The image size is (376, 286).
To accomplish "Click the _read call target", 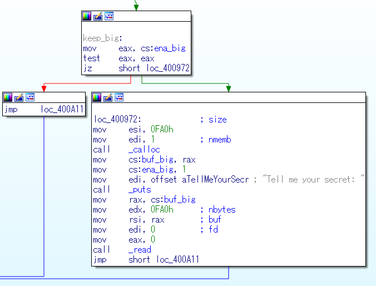I will click(140, 250).
